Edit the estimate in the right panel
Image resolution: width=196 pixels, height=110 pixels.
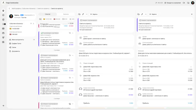[142, 14]
